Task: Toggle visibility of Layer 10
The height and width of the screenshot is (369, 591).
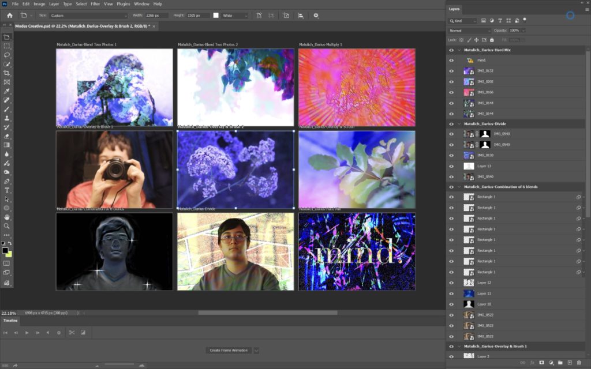Action: click(451, 304)
